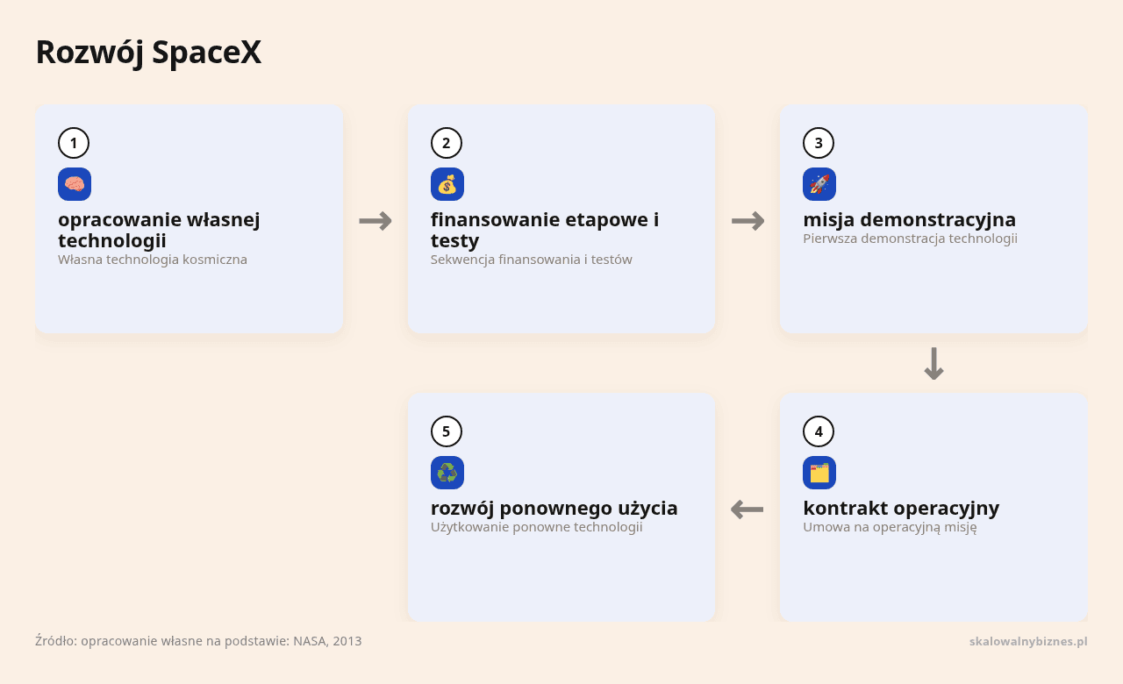Click the source note mentioning NASA, 2013

click(x=198, y=641)
